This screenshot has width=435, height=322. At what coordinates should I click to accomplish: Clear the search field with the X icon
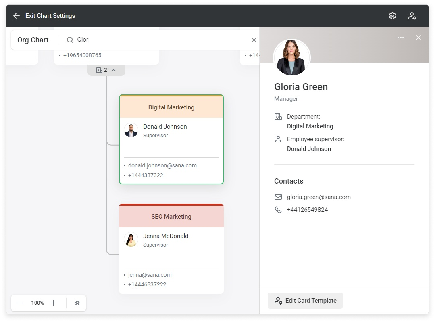tap(254, 40)
